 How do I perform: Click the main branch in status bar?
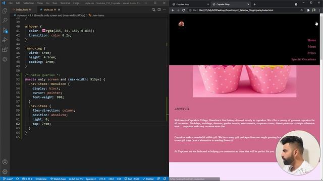8,179
